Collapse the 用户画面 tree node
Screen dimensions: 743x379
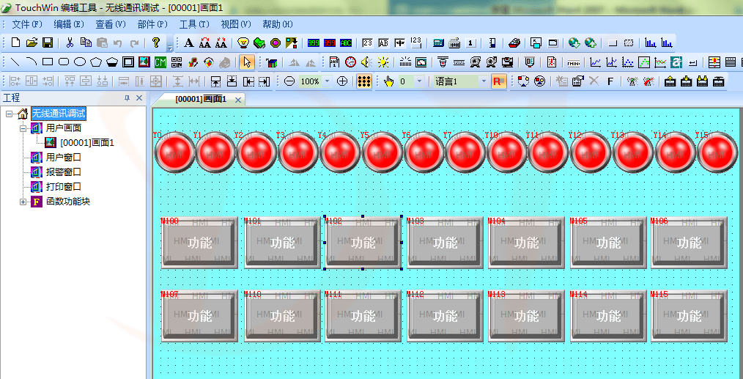(23, 128)
